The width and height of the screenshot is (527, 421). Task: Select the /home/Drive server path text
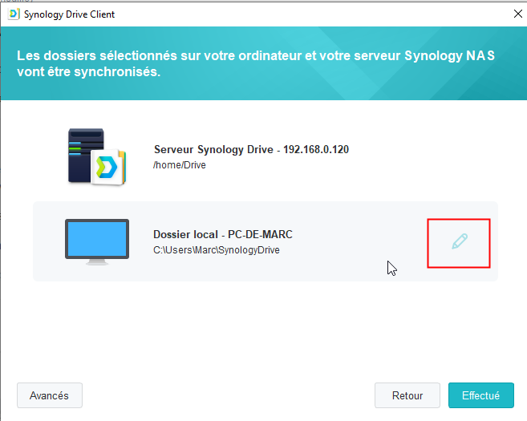point(180,165)
